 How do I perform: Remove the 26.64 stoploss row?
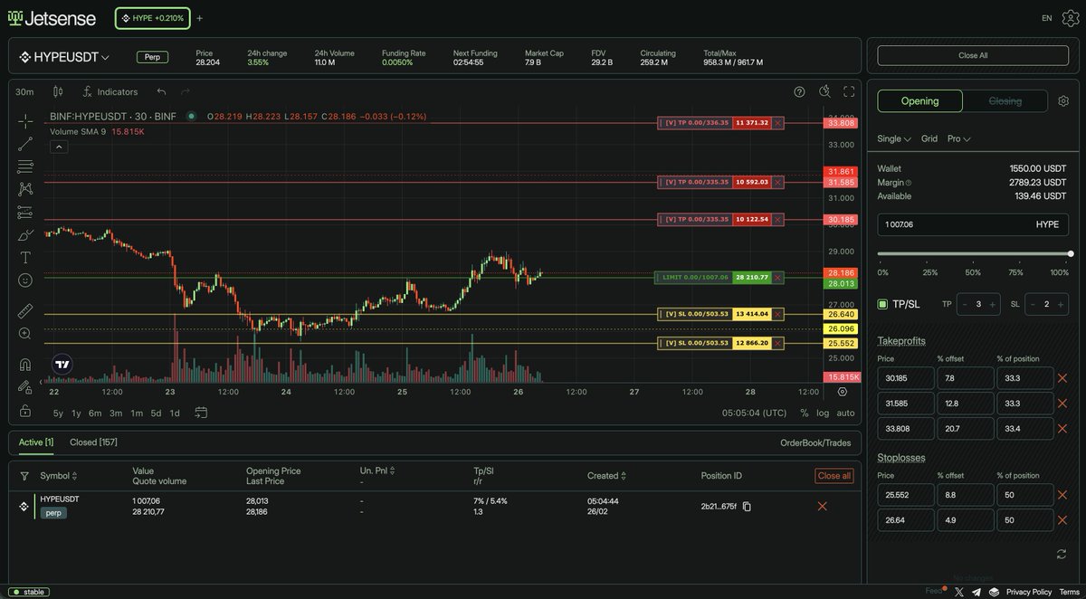pyautogui.click(x=1062, y=519)
